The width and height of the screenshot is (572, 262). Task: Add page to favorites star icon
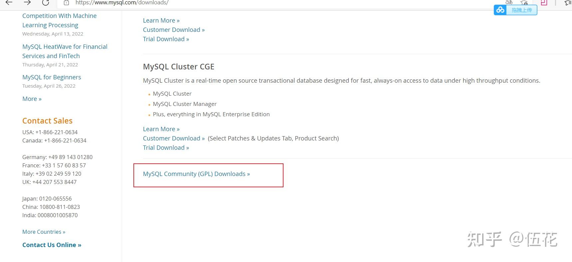(x=524, y=2)
